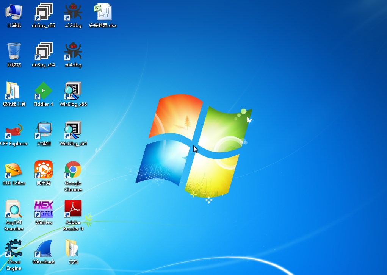The height and width of the screenshot is (275, 387).
Task: Select the WinHex shortcut icon
Action: [x=44, y=209]
